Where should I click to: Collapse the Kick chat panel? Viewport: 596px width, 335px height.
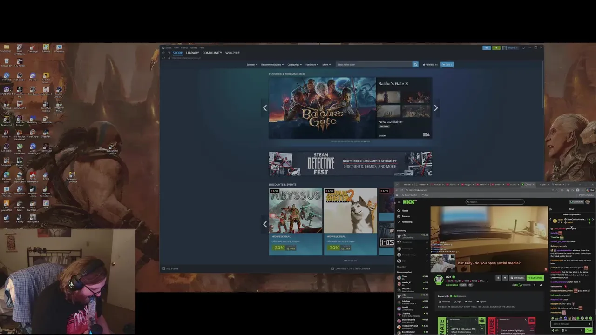click(550, 209)
